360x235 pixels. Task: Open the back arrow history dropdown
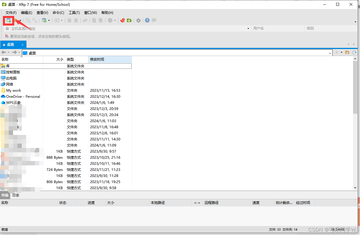(x=8, y=53)
